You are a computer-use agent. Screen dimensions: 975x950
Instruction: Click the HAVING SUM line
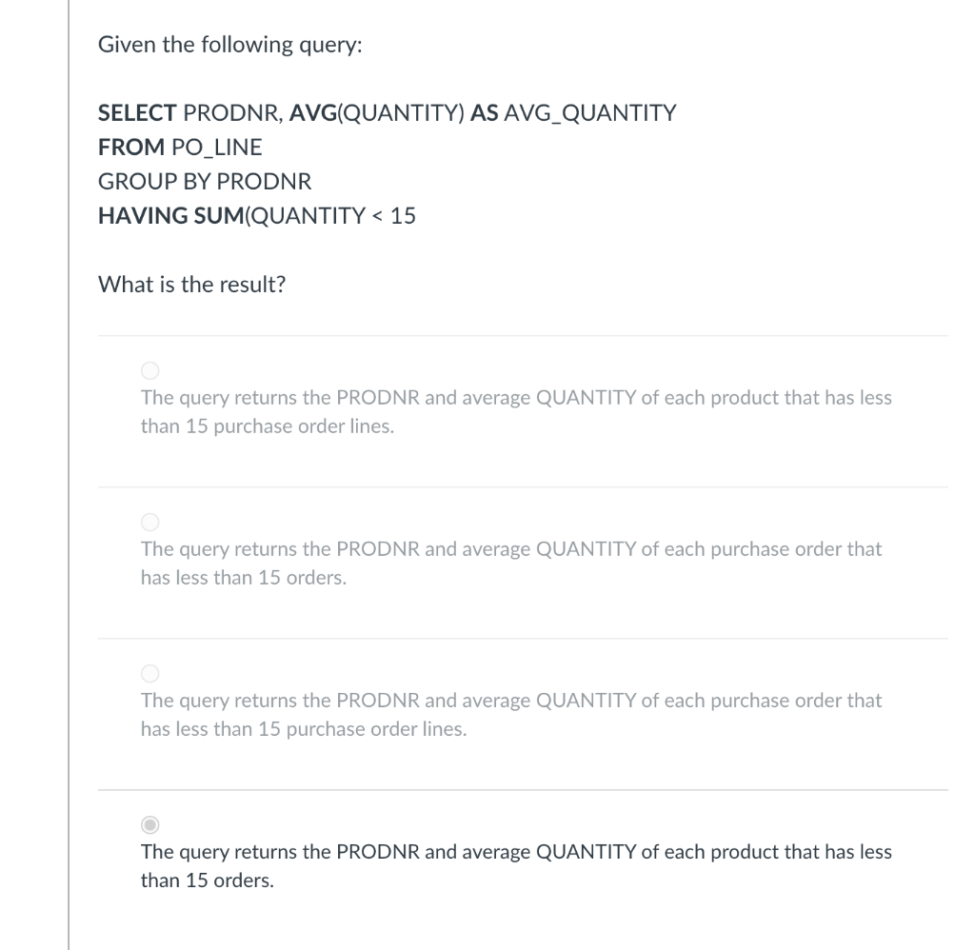coord(256,215)
